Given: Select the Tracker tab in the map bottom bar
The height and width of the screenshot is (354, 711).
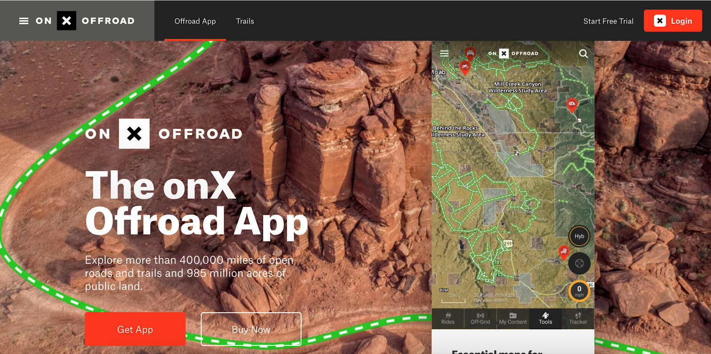Looking at the screenshot, I should pyautogui.click(x=578, y=318).
